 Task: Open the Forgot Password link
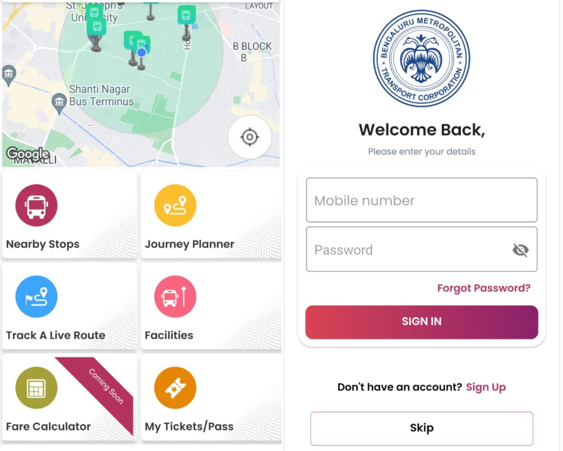(484, 288)
